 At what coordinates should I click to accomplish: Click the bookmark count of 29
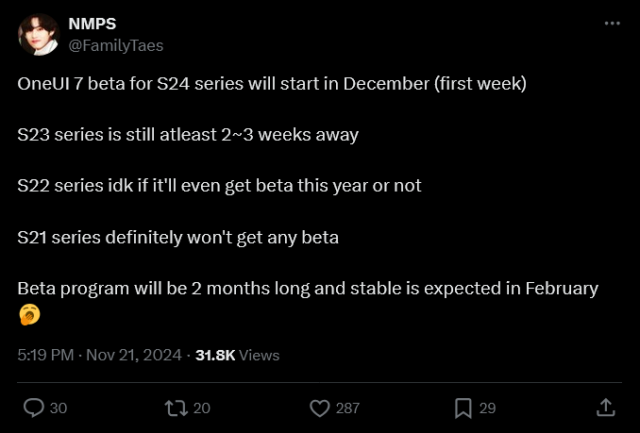[487, 408]
